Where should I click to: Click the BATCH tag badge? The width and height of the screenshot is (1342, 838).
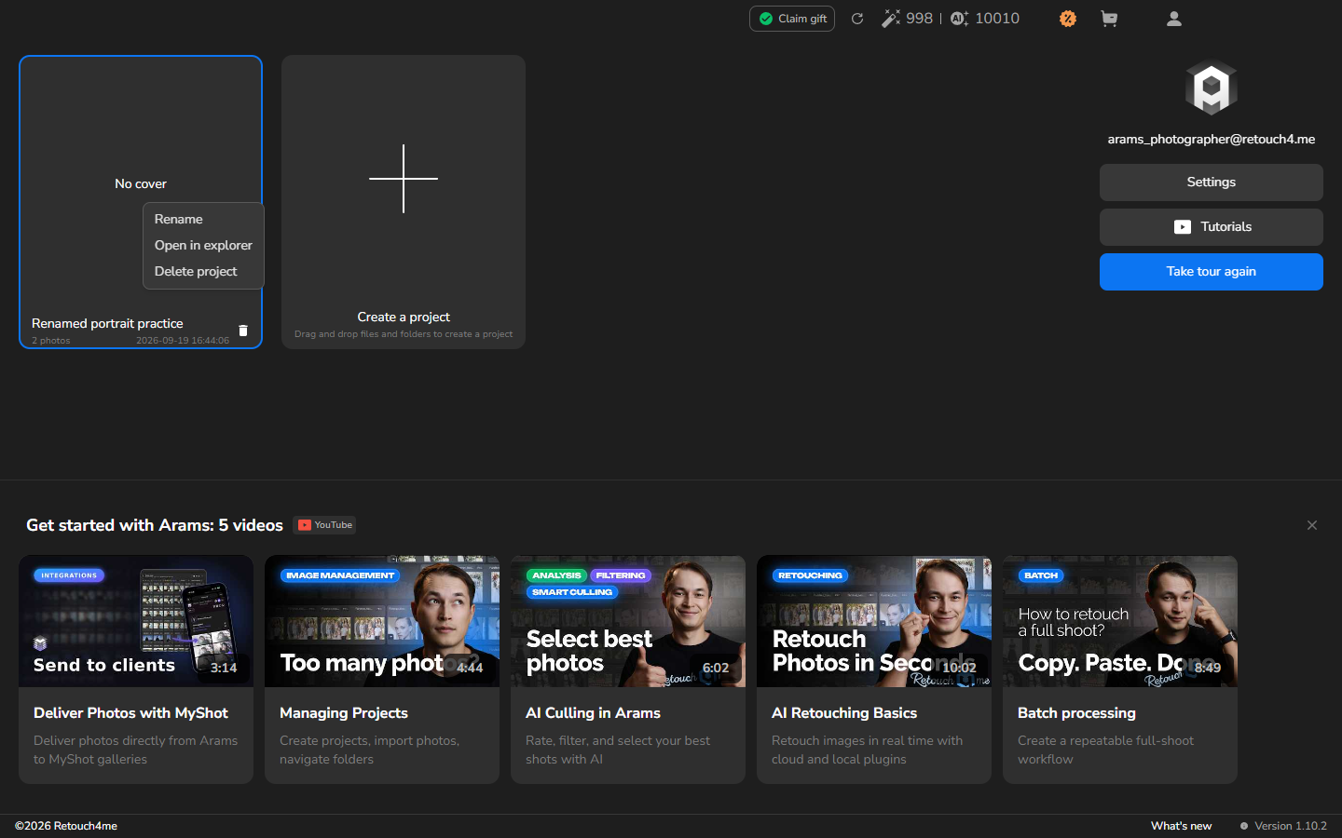click(1041, 575)
